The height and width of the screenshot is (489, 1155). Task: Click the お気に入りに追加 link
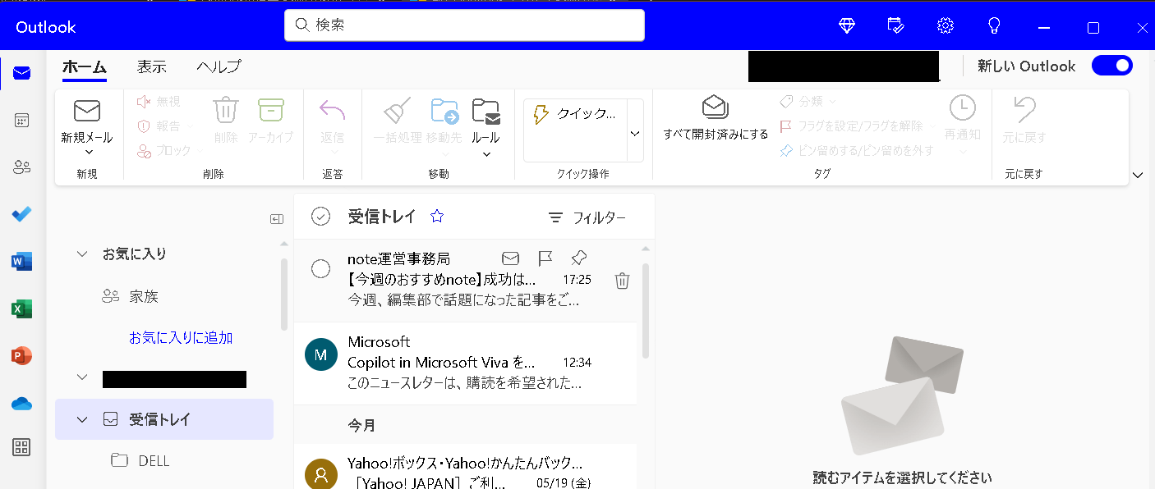[181, 338]
